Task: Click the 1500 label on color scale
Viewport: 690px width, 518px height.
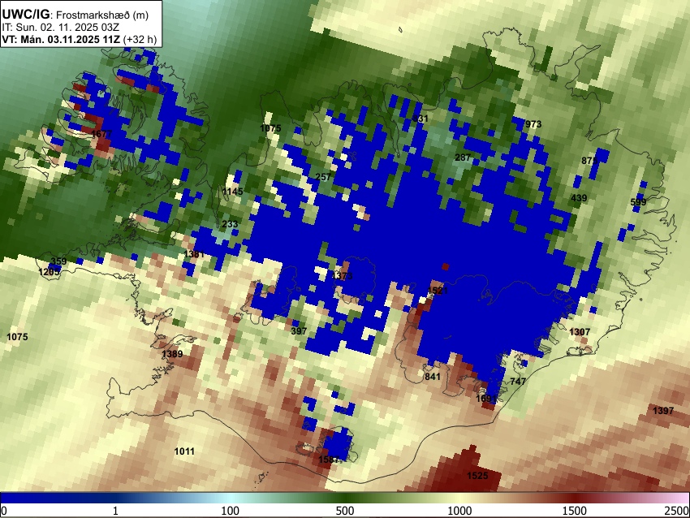Action: click(x=575, y=511)
